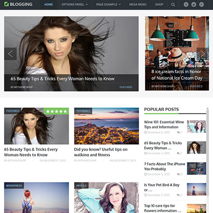The image size is (213, 213).
Task: Open Wine 101: Essential Wine Tips post
Action: [x=164, y=124]
